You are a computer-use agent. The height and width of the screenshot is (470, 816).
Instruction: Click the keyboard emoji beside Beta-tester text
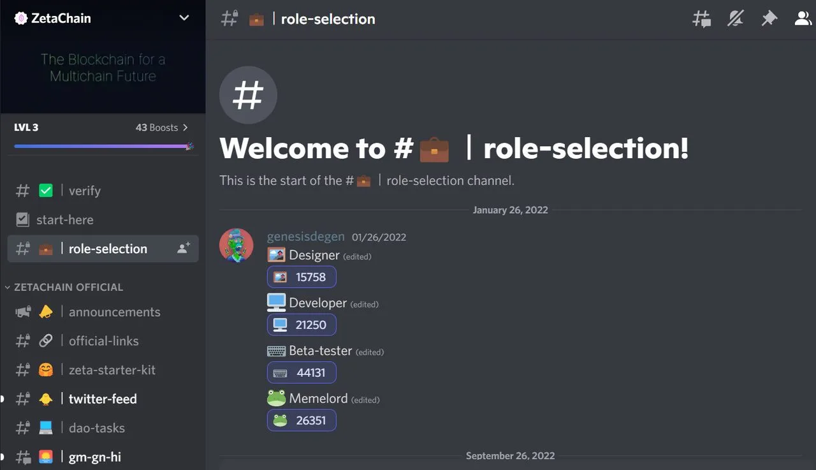tap(276, 351)
